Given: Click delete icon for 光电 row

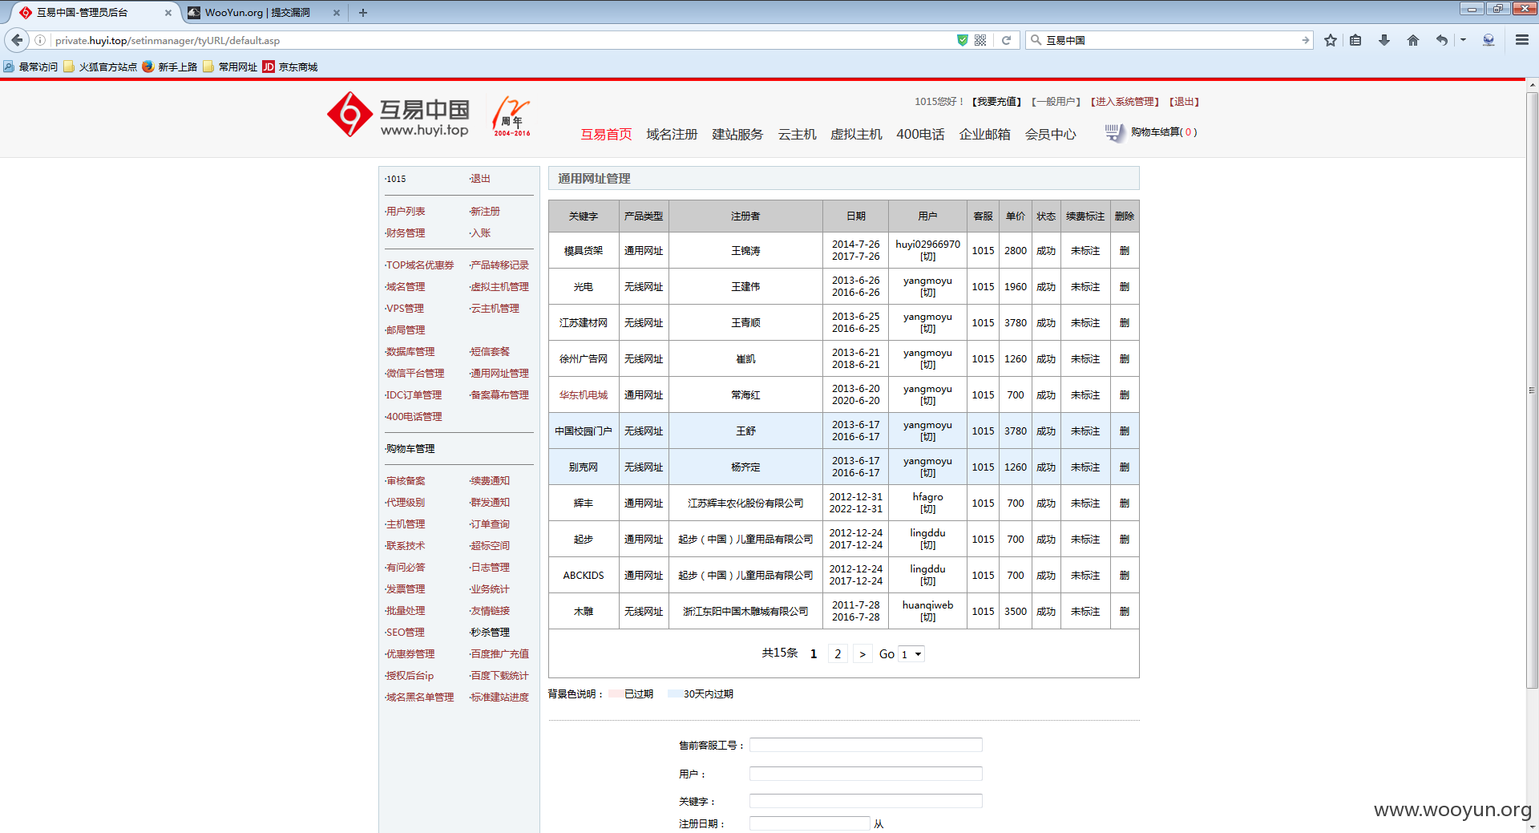Looking at the screenshot, I should pos(1125,287).
